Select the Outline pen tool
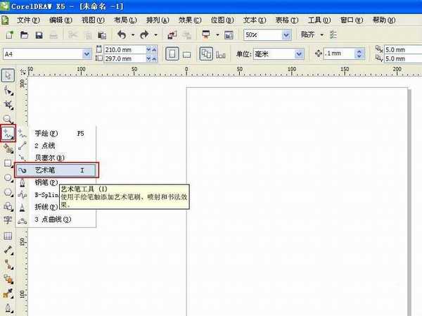Image resolution: width=422 pixels, height=316 pixels. 8,308
